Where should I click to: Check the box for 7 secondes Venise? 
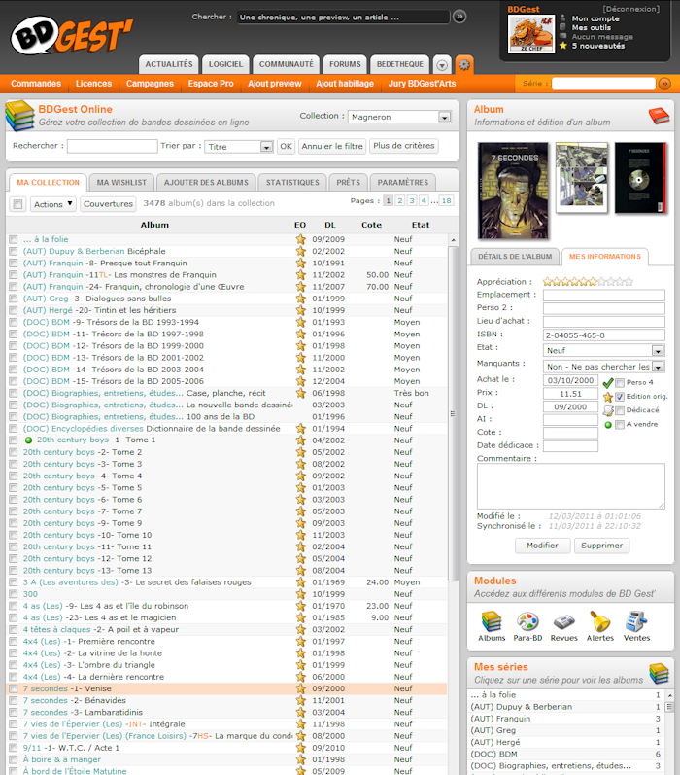(x=14, y=688)
